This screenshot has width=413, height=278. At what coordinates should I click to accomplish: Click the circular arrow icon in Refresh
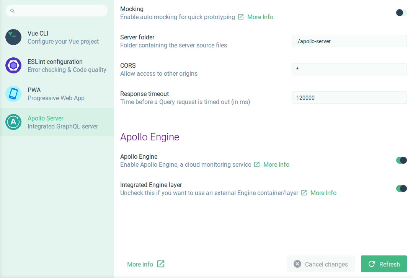point(372,264)
